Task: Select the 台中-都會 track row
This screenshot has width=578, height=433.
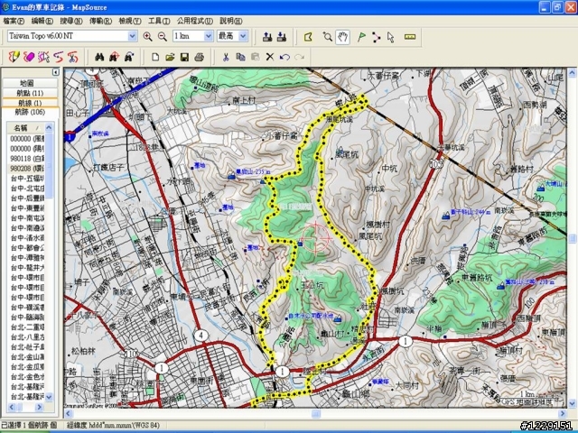Action: 26,248
